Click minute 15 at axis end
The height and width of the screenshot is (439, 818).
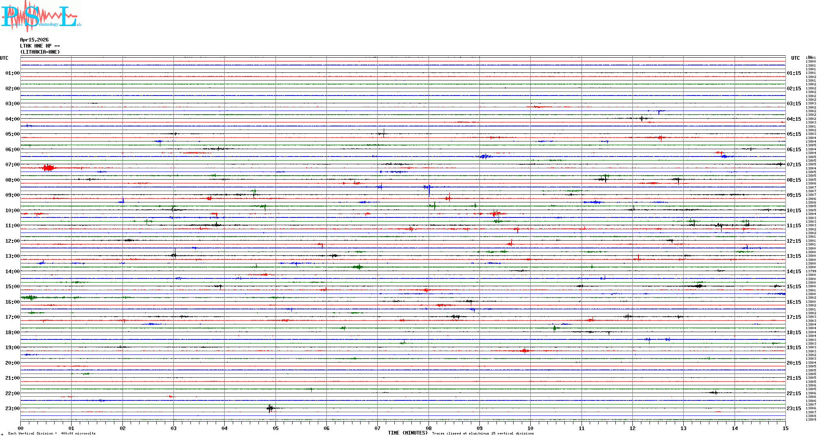point(785,428)
